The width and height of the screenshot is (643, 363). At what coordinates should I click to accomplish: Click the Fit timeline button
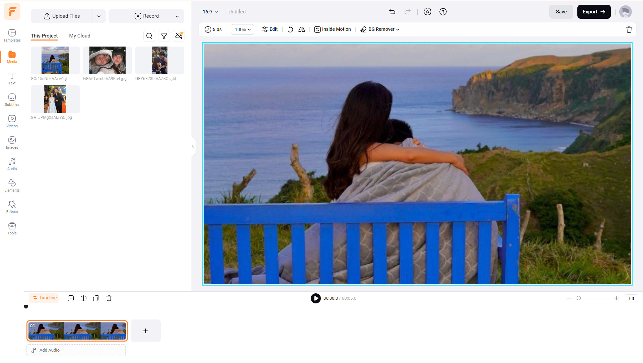click(x=632, y=298)
